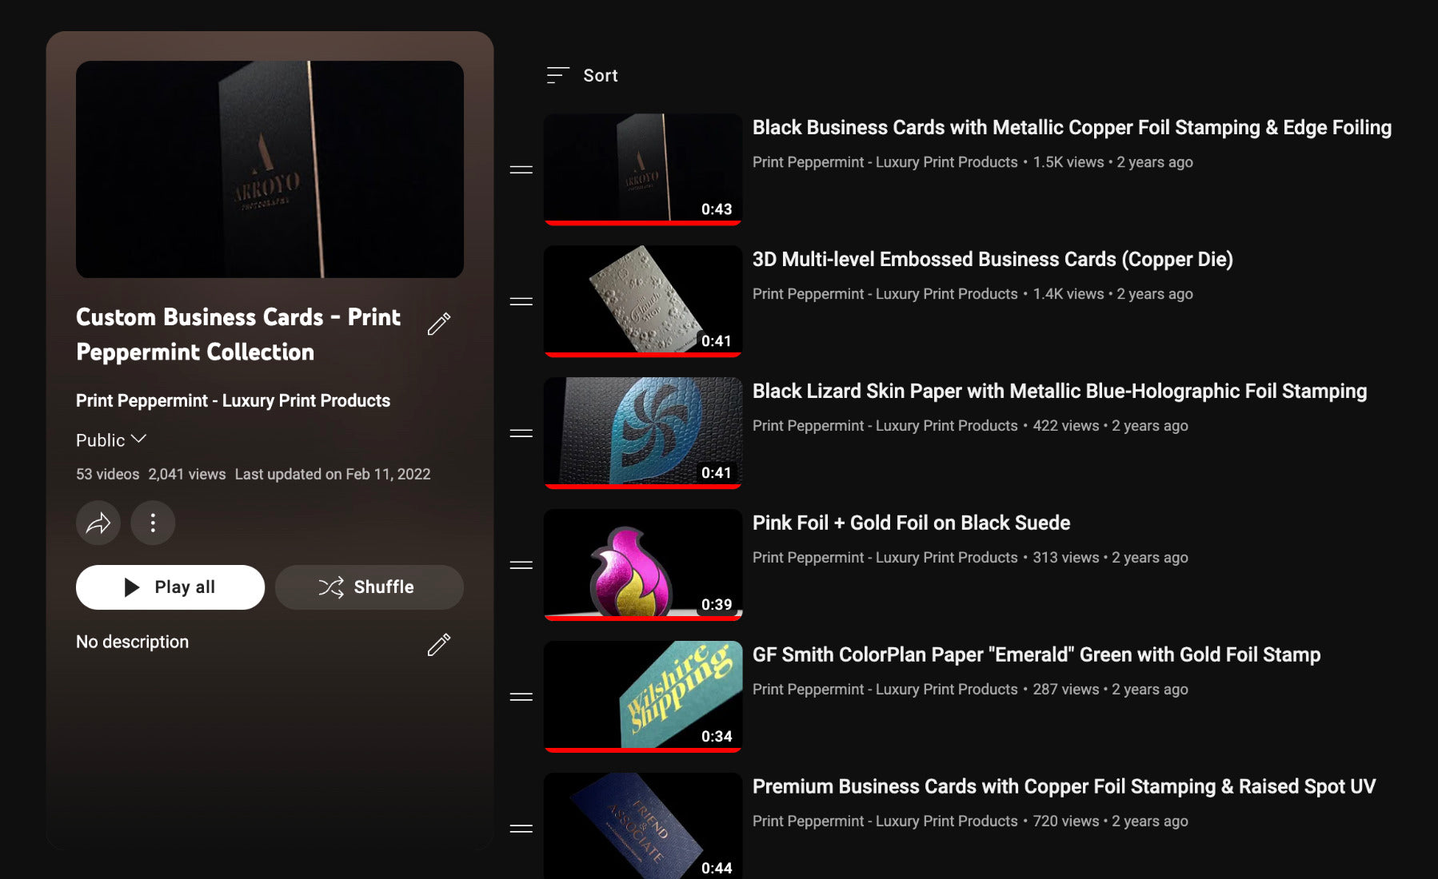Click the drag handle beside Black Business Cards video
The image size is (1438, 879).
[521, 169]
